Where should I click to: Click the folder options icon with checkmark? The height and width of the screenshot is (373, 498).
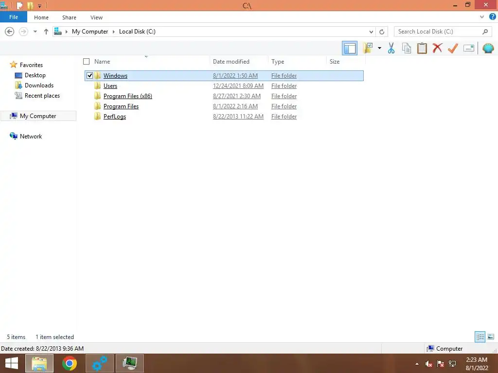coord(368,48)
